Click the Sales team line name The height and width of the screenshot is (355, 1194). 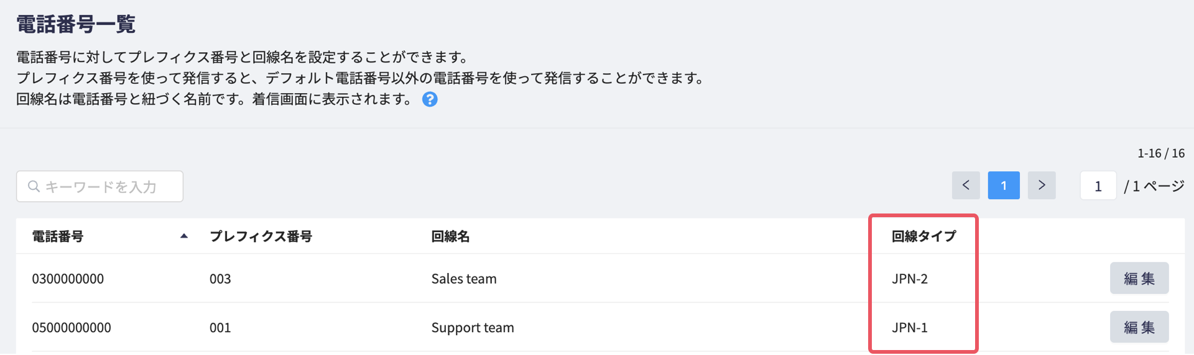click(x=464, y=279)
